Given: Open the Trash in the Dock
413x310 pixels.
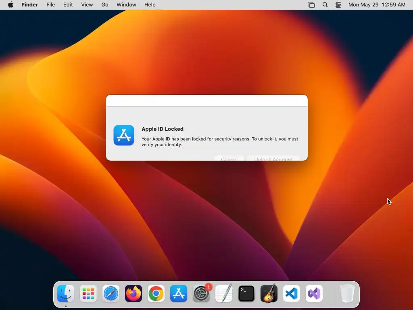Looking at the screenshot, I should (x=347, y=293).
